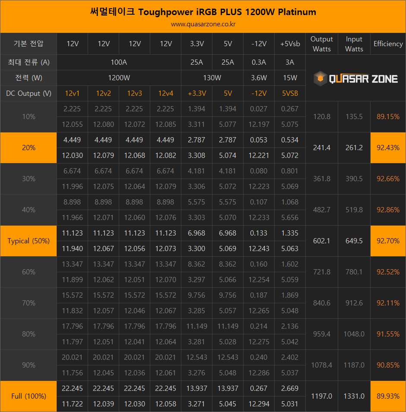Image resolution: width=406 pixels, height=412 pixels.
Task: Click the 1200W power cell
Action: coord(119,78)
